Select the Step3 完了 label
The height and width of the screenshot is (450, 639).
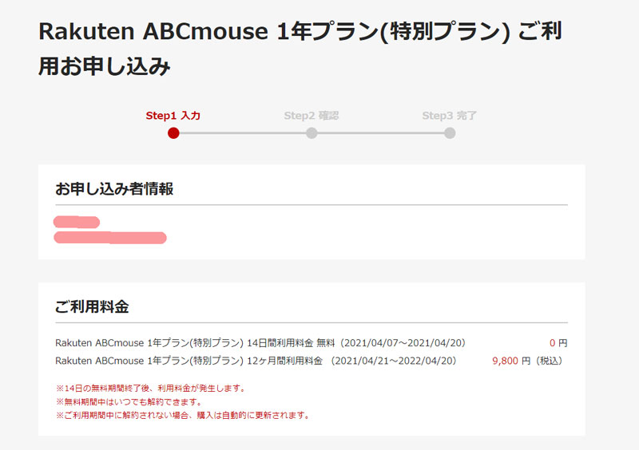pos(450,116)
